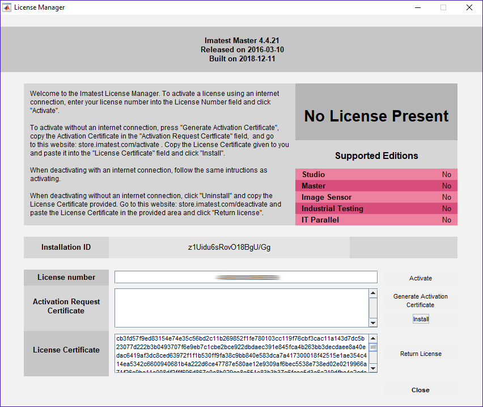Click the Install button
Screen dimensions: 483x407
pyautogui.click(x=421, y=319)
